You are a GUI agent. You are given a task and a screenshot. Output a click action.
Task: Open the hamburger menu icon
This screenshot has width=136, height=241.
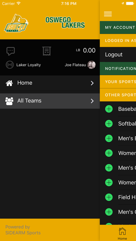click(x=108, y=14)
